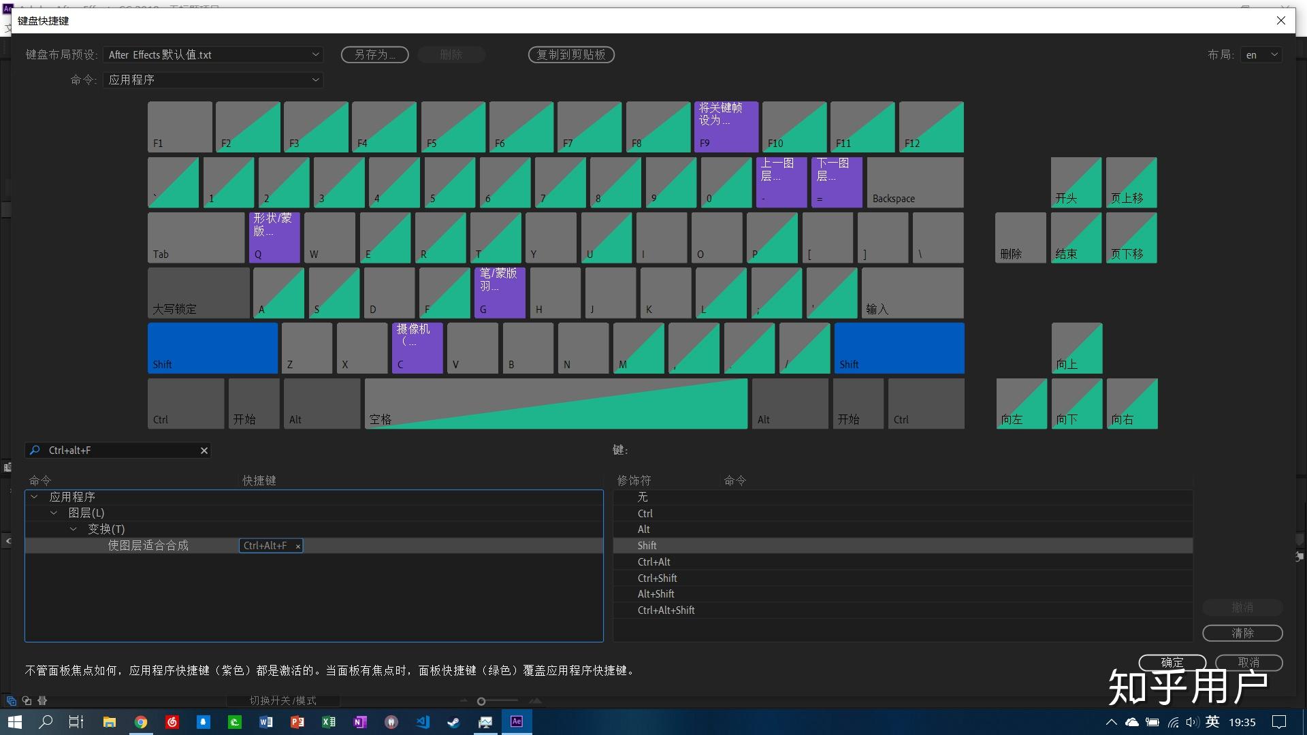Click the purple F9 key

click(x=726, y=127)
